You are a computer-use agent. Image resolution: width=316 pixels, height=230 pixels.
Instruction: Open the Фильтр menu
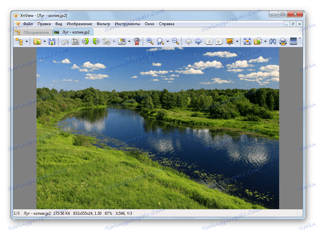103,24
